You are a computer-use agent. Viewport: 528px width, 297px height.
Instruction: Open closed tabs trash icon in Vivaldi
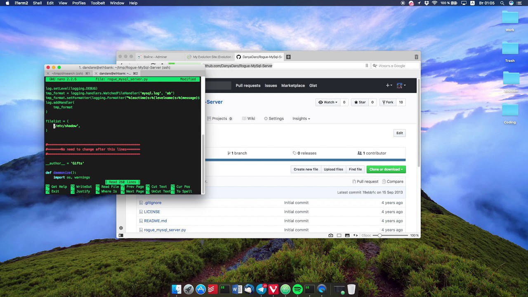pyautogui.click(x=416, y=57)
